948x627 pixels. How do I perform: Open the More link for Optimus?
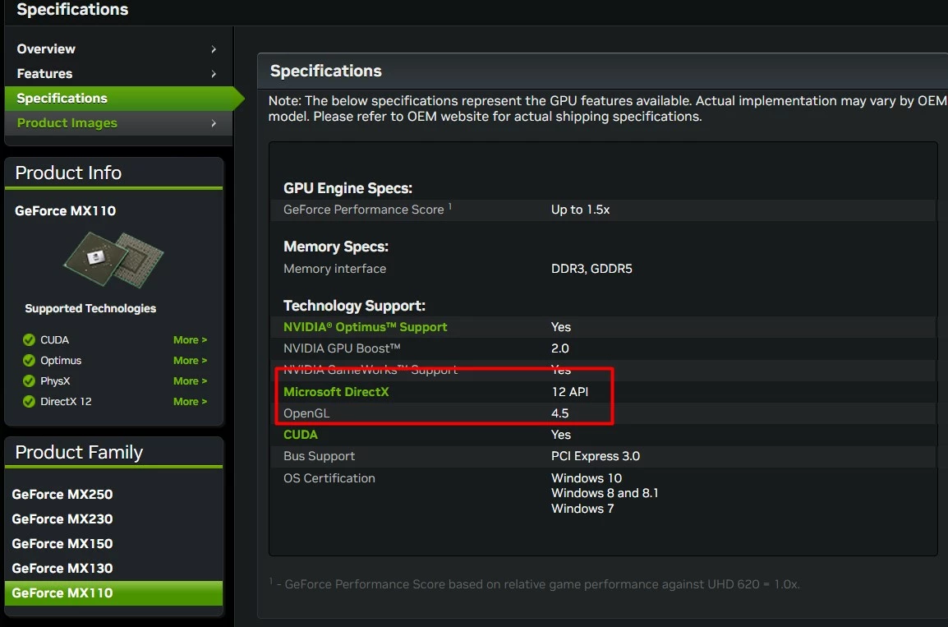pyautogui.click(x=190, y=361)
